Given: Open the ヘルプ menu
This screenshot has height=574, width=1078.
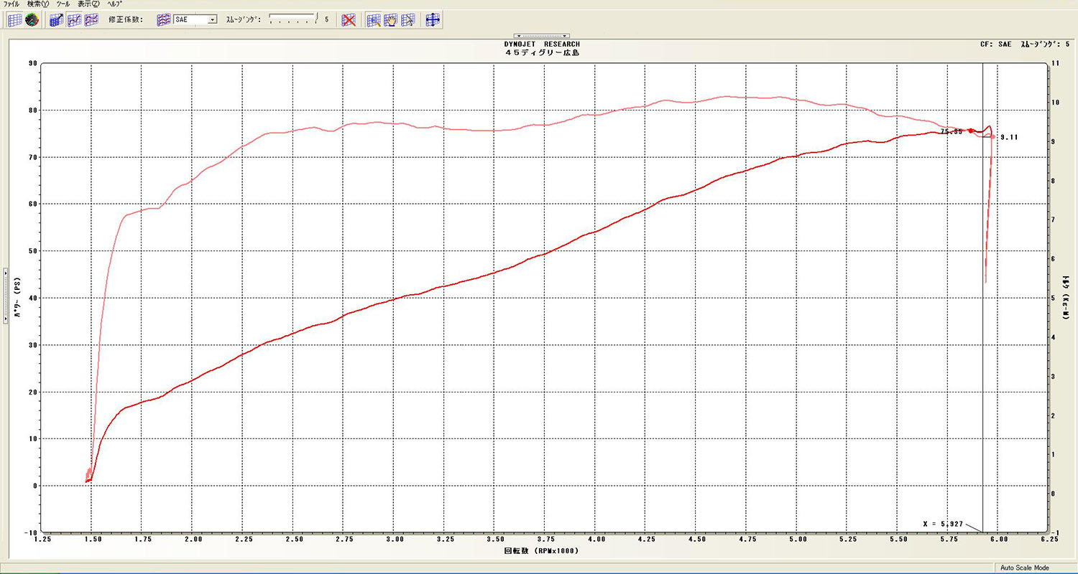Looking at the screenshot, I should pos(114,4).
